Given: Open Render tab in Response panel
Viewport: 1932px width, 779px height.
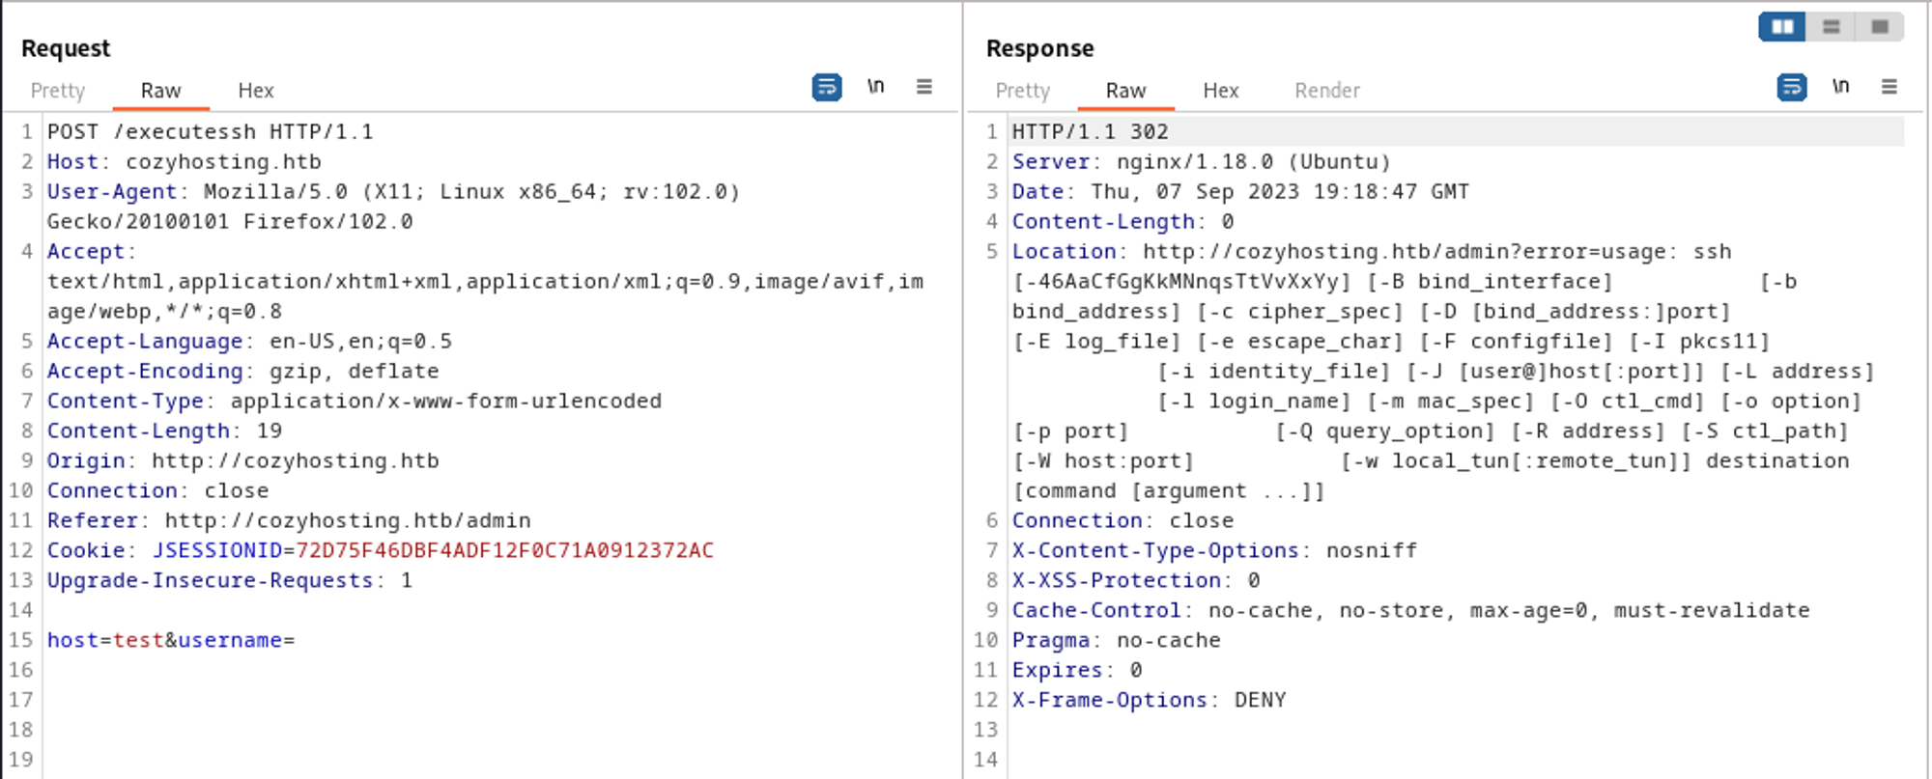Looking at the screenshot, I should coord(1326,91).
